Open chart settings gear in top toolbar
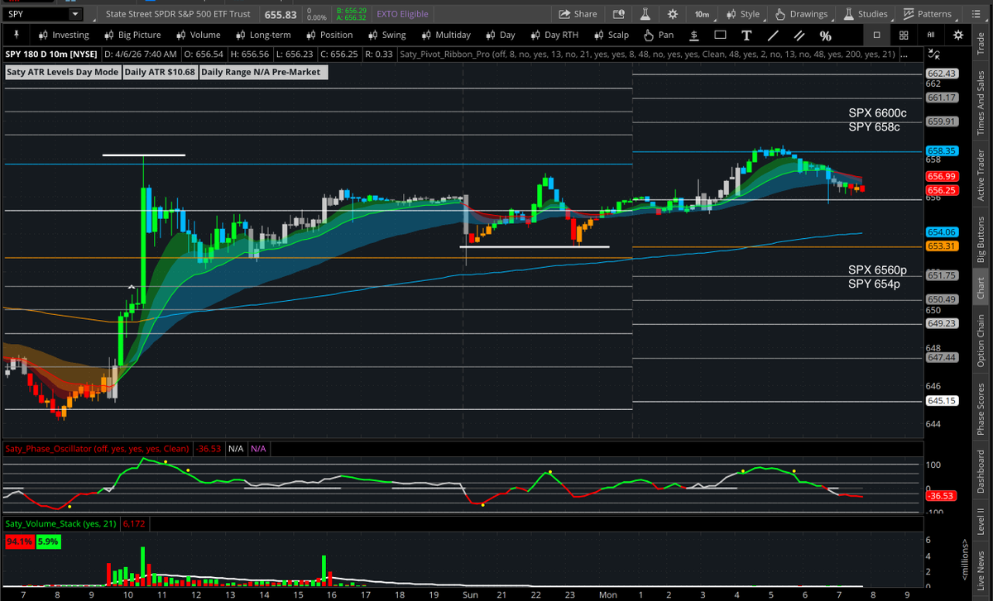 point(673,14)
